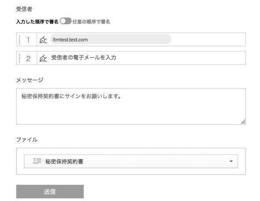Screen dimensions: 260x201
Task: Select the 入力した順序で署名 option label
Action: [37, 22]
